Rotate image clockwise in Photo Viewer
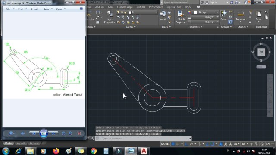This screenshot has width=276, height=155. click(x=70, y=133)
